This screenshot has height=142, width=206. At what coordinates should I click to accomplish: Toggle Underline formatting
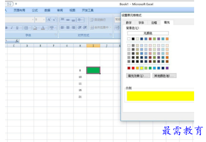click(17, 28)
